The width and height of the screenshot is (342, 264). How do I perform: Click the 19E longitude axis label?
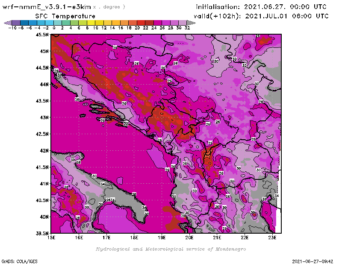coord(162,238)
